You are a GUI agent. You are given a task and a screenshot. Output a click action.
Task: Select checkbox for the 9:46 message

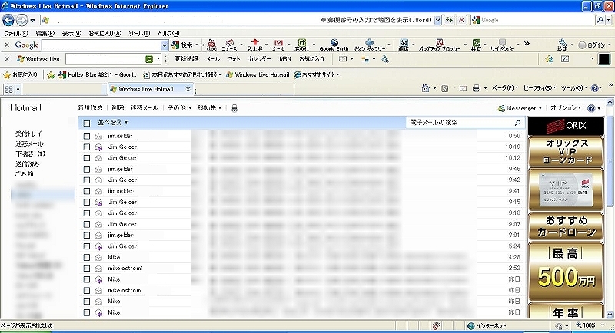coord(87,169)
